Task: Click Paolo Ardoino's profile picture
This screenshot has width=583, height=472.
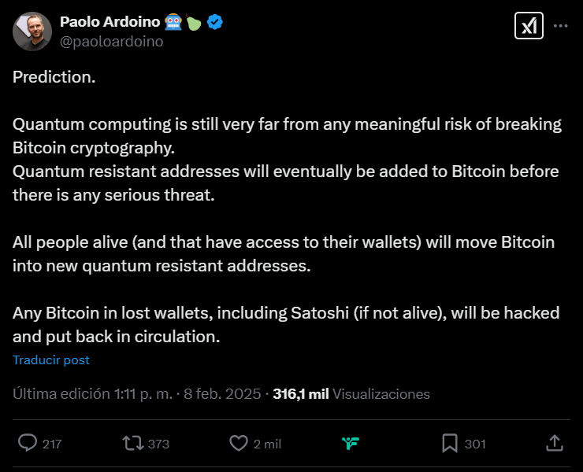Action: pyautogui.click(x=32, y=31)
